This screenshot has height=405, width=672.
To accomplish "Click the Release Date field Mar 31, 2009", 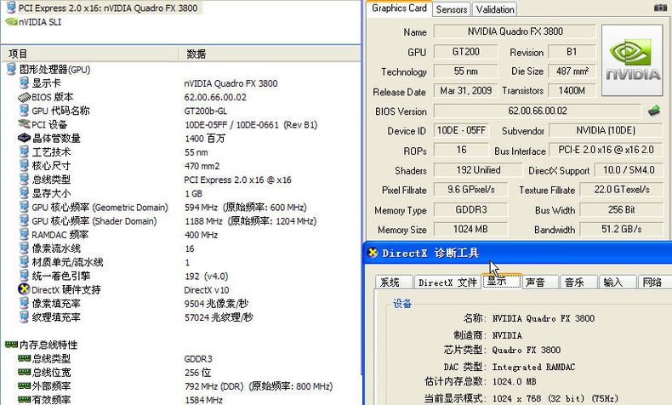I will pos(466,91).
